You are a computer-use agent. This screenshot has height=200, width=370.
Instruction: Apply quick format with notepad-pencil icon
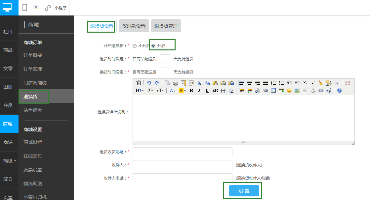329,83
